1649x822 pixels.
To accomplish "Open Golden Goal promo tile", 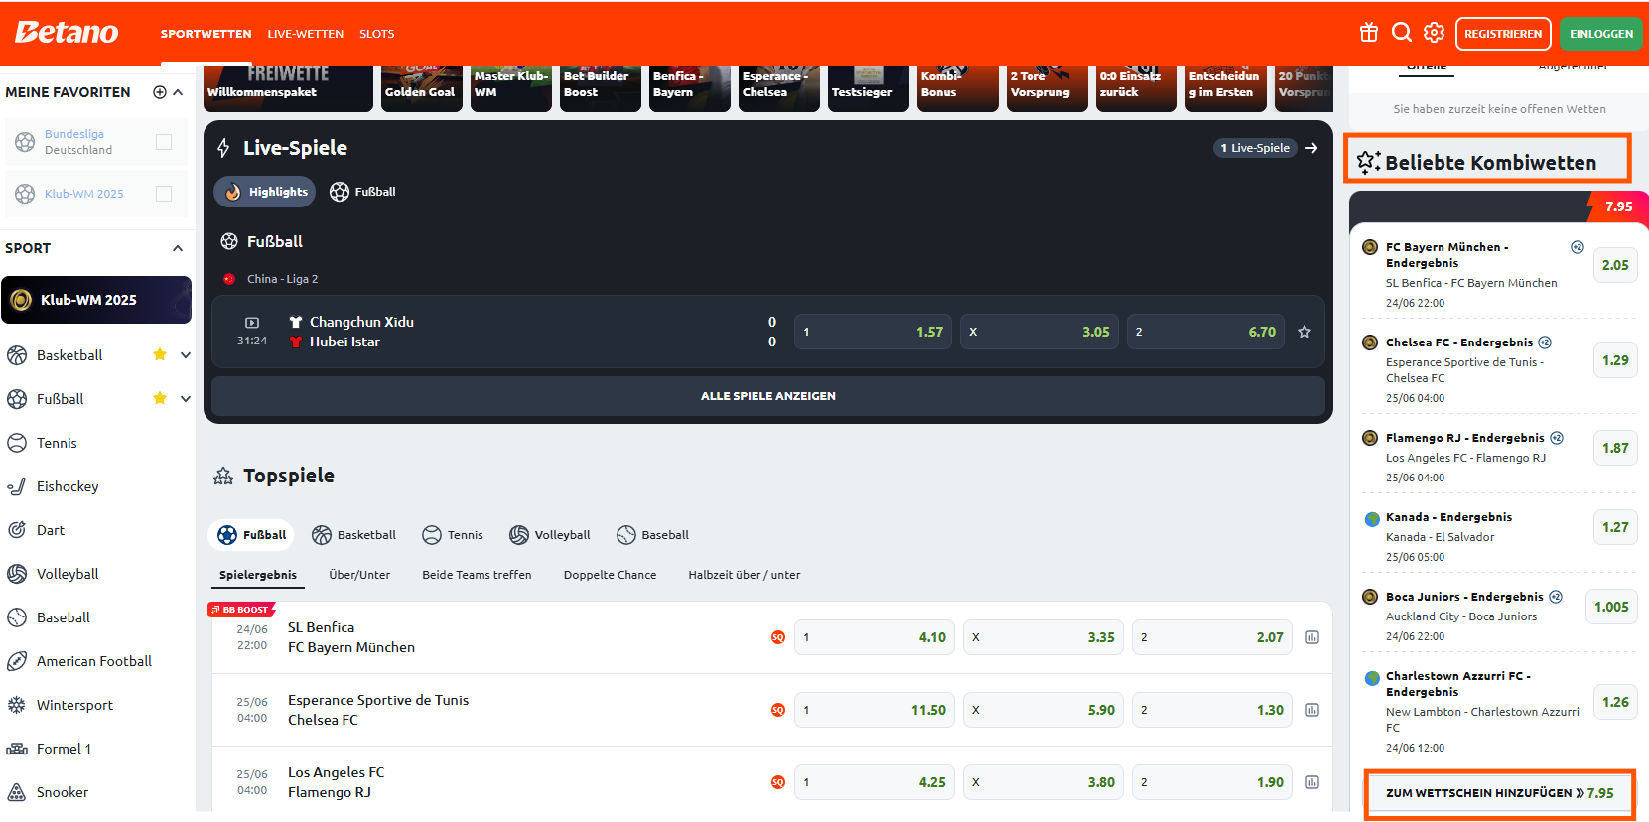I will tap(422, 88).
